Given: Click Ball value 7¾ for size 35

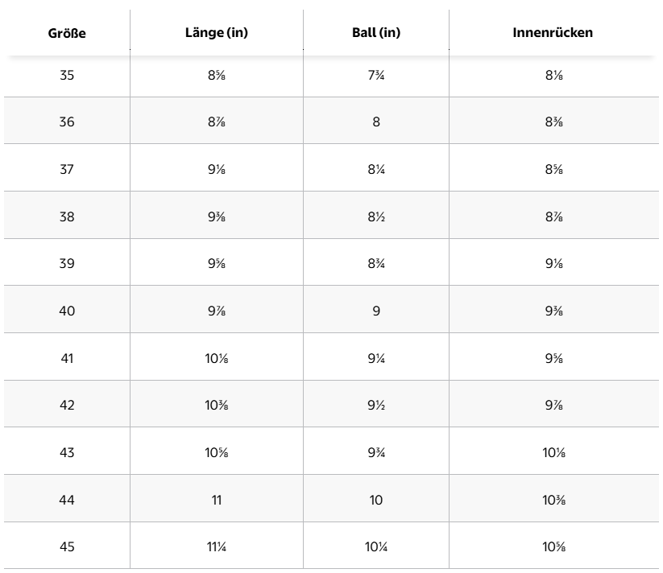Looking at the screenshot, I should 376,75.
